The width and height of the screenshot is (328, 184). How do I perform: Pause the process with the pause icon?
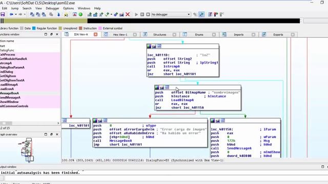(x=142, y=14)
